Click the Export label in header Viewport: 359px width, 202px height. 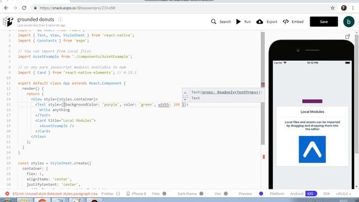[271, 22]
